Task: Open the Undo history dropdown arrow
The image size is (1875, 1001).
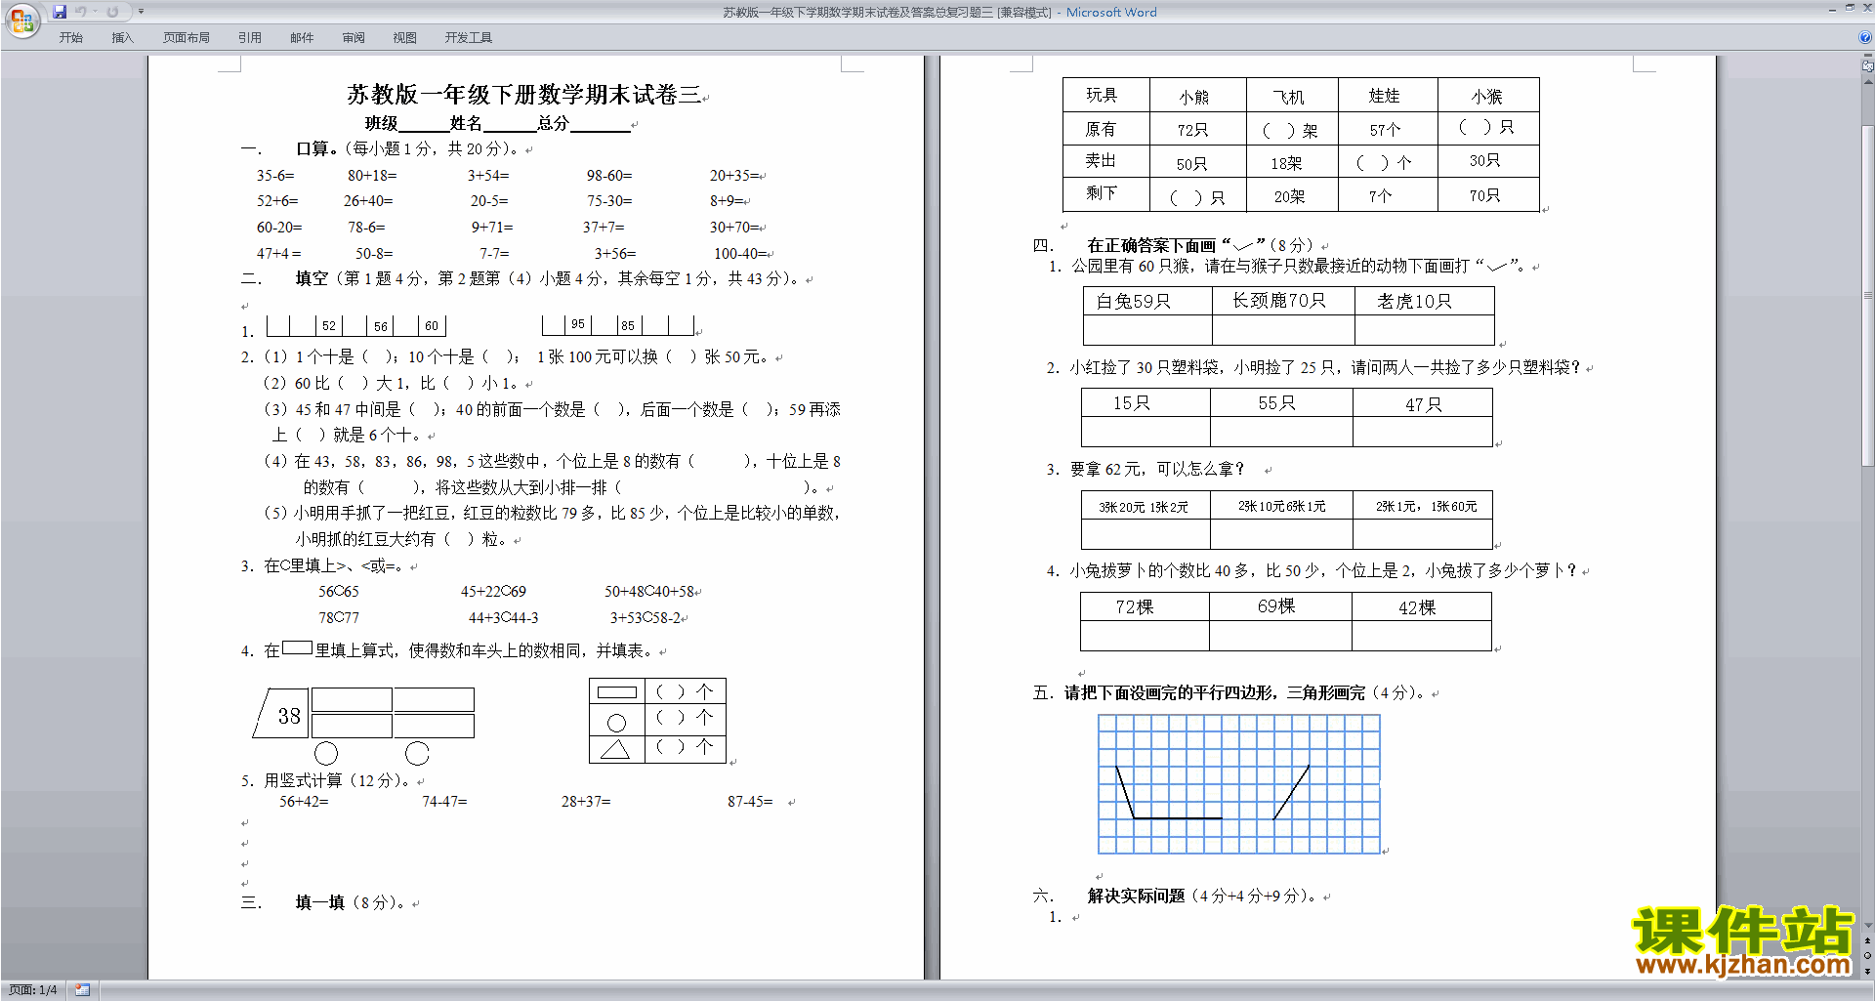Action: coord(95,12)
